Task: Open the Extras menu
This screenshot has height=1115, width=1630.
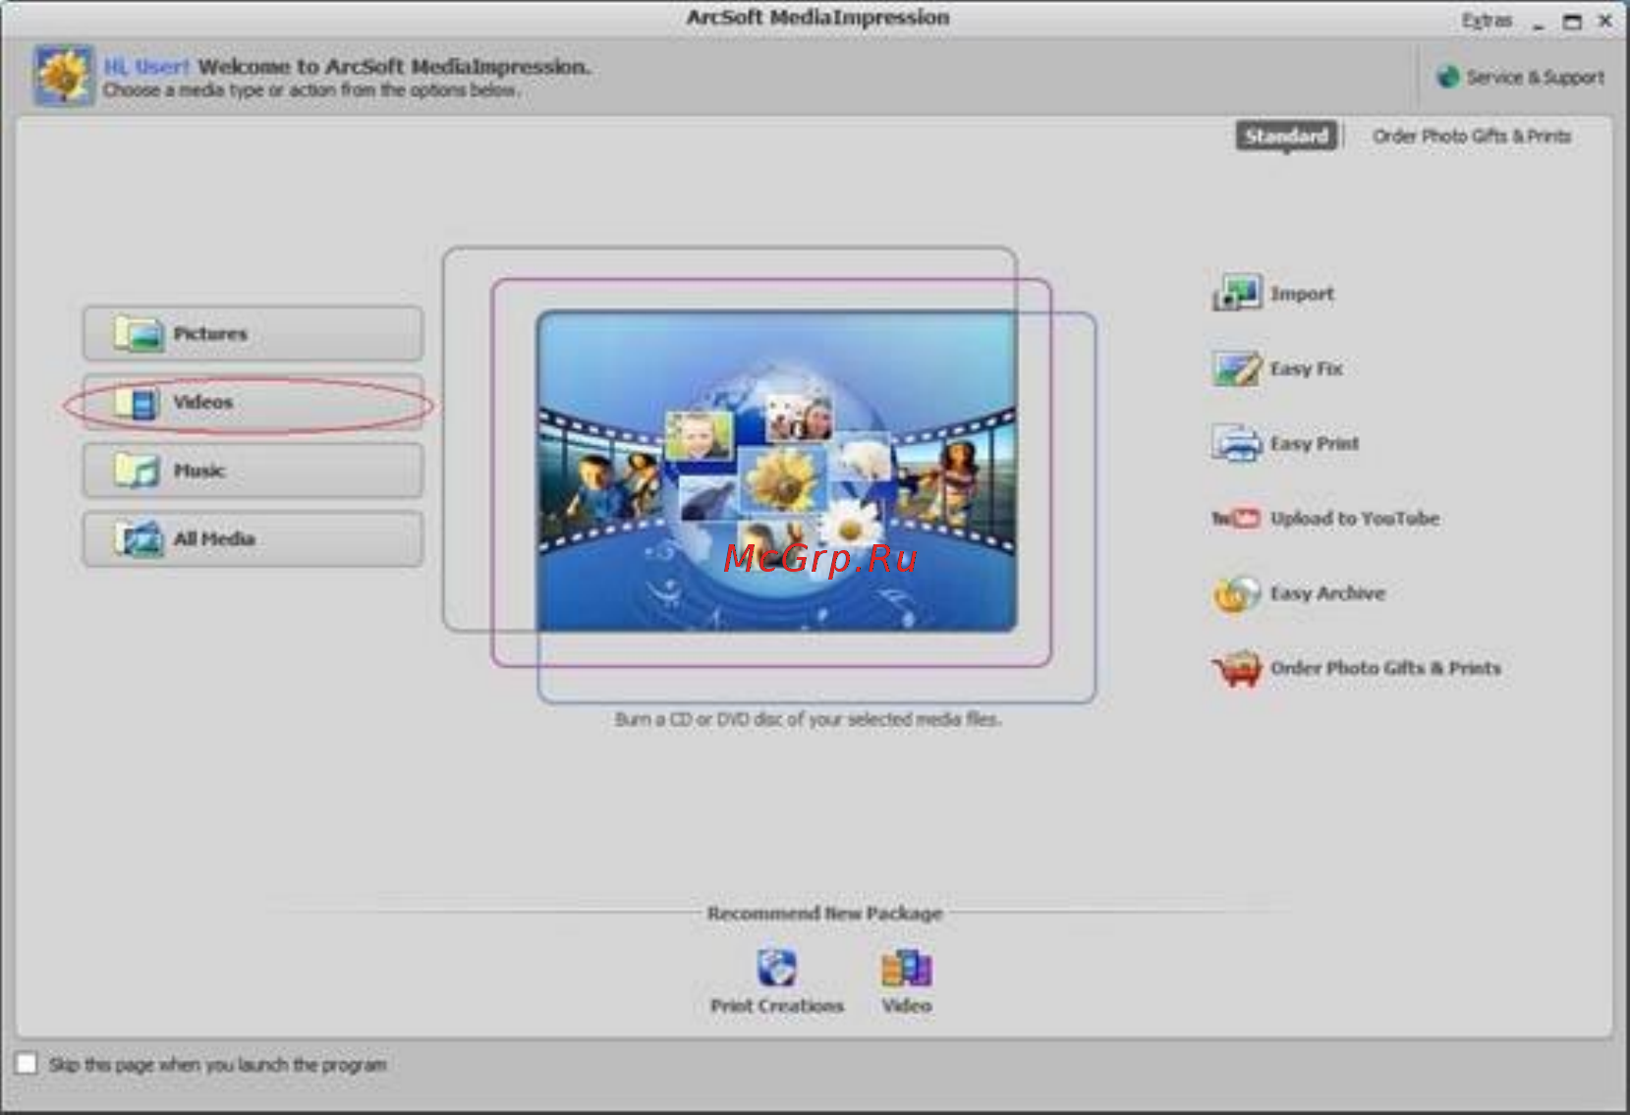Action: coord(1487,21)
